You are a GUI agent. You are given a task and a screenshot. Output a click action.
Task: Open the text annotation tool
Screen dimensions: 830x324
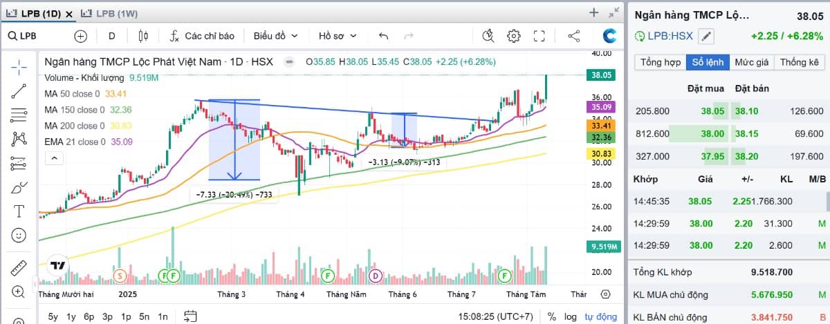[x=19, y=211]
